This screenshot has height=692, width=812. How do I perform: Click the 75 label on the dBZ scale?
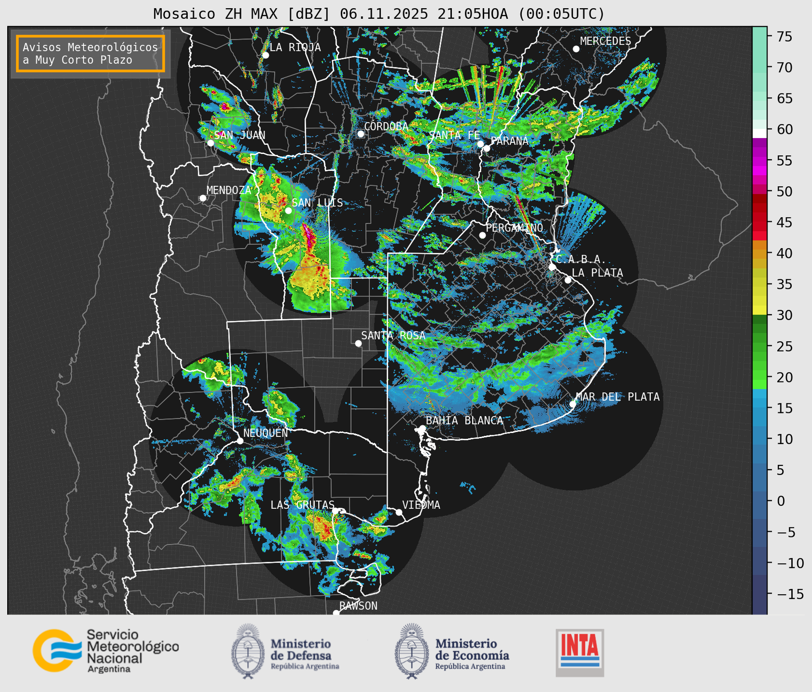(x=784, y=37)
